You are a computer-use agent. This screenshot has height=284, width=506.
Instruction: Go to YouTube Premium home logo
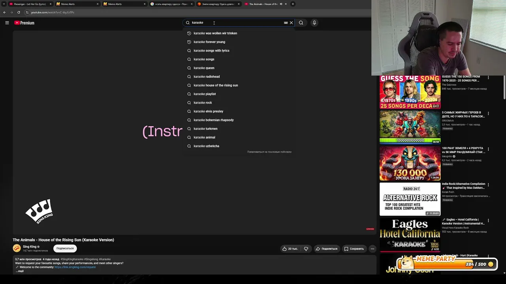point(25,23)
